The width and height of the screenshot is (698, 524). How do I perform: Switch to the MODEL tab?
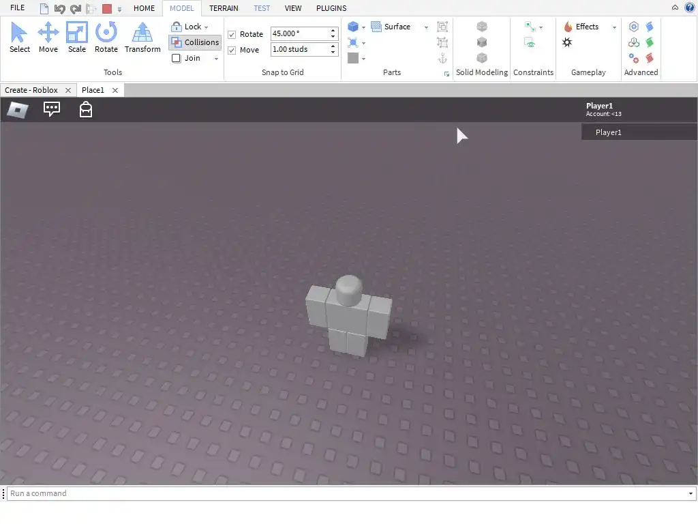[181, 8]
